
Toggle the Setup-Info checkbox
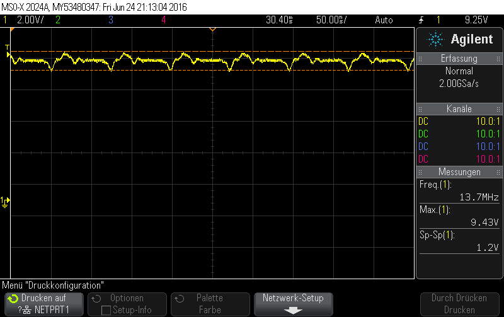pyautogui.click(x=106, y=310)
